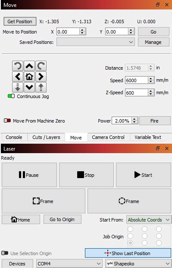Close the Move panel
Viewport: 172px width, 268px height.
167,5
